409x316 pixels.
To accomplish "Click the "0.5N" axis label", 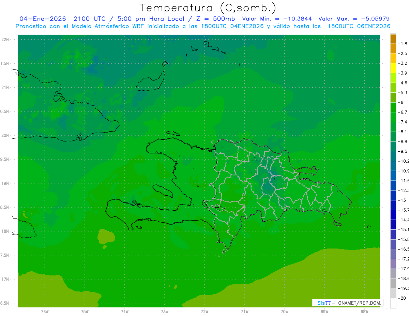I will point(5,111).
